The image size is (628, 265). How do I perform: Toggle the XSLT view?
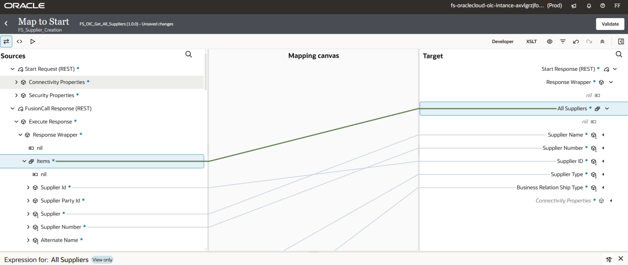pos(531,42)
